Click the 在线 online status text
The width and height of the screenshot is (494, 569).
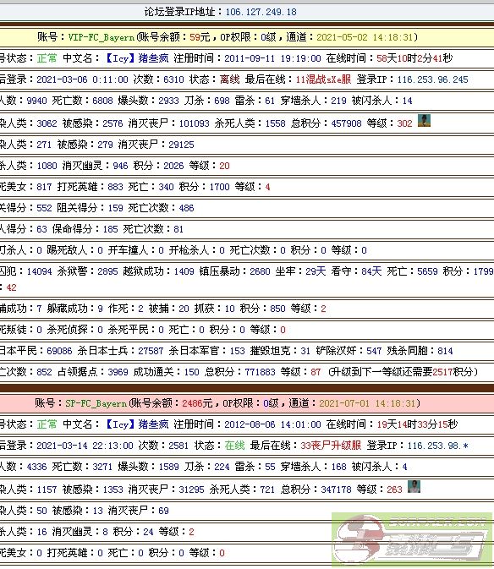point(234,446)
